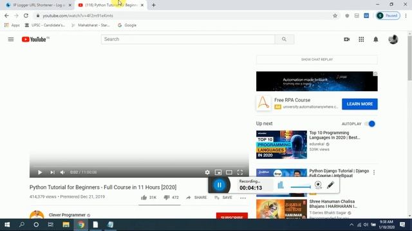Open options for Python Django Tutorial video

tap(374, 173)
